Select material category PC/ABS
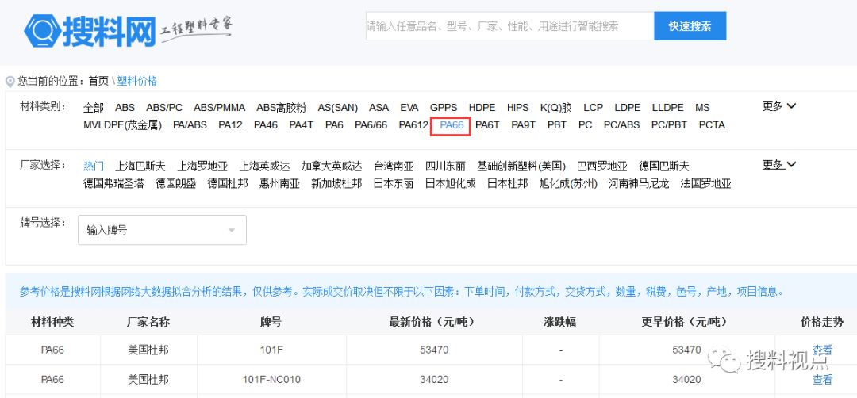 [x=621, y=125]
